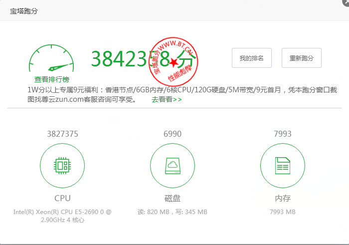349x245 pixels.
Task: Select the total score 3842358 分
Action: point(144,59)
